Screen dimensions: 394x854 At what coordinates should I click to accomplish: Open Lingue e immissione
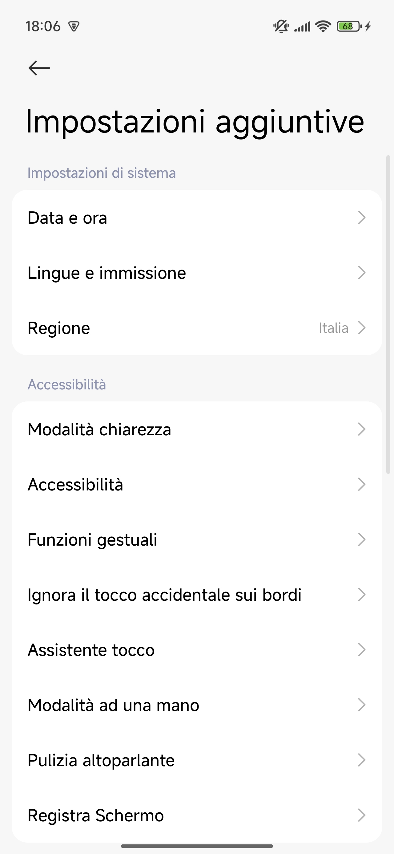tap(197, 273)
